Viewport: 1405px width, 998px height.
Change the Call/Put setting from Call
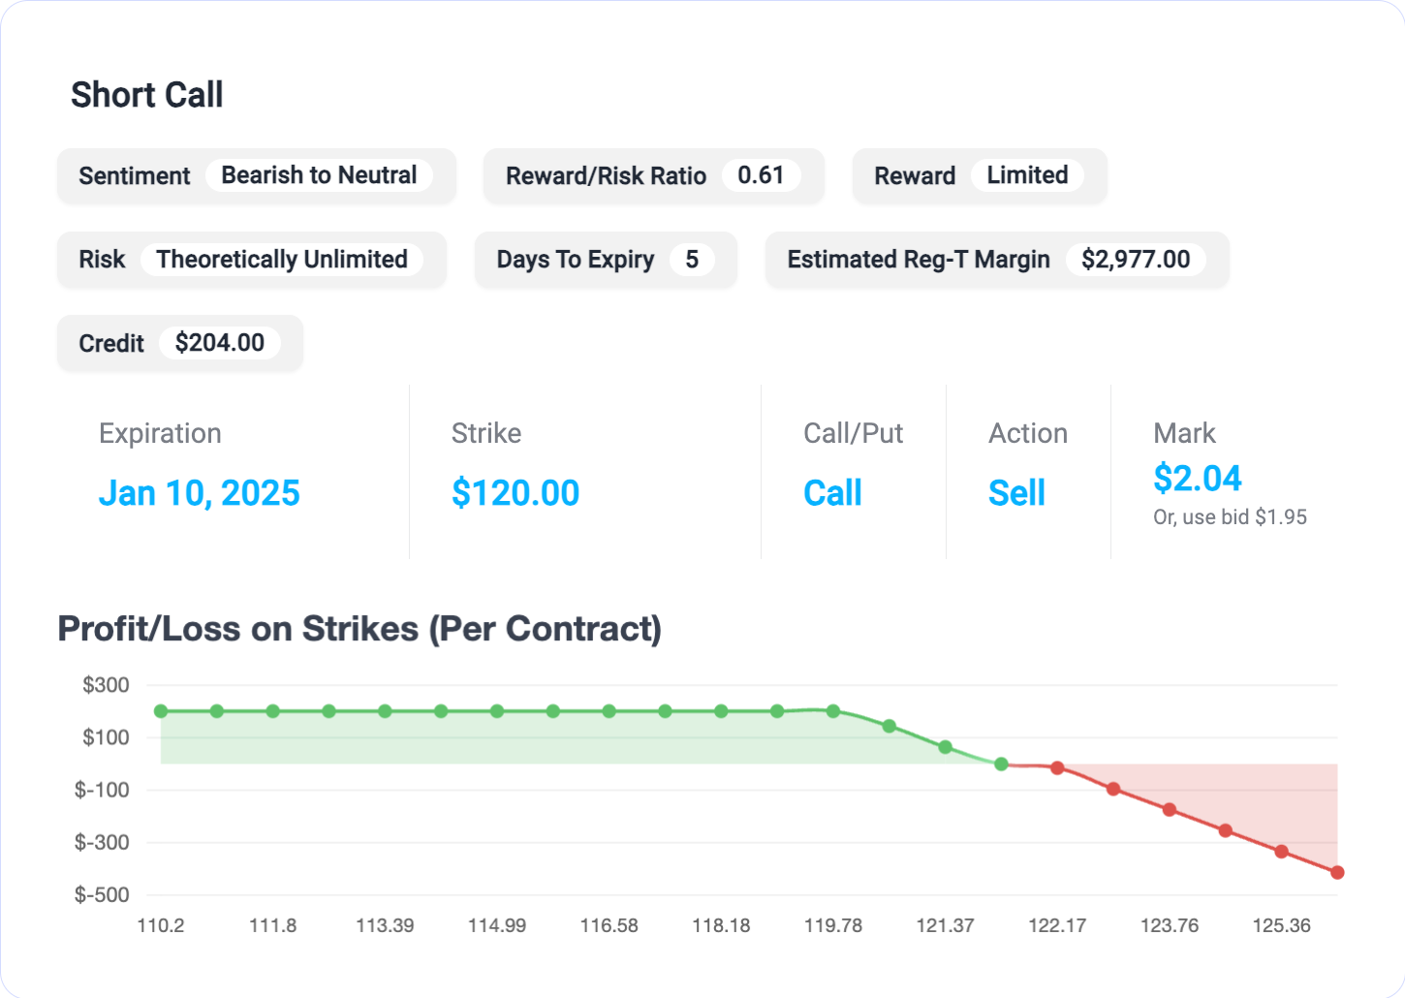pyautogui.click(x=831, y=493)
